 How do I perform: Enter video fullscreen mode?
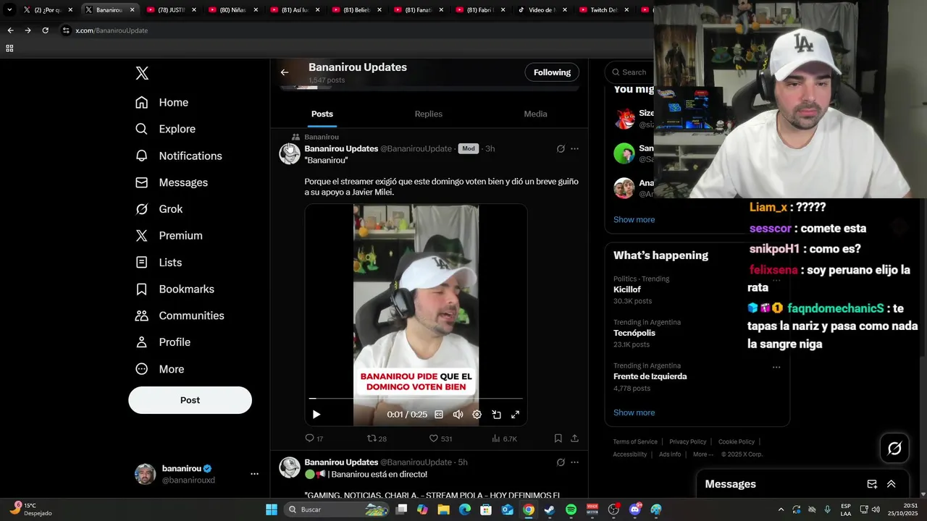pyautogui.click(x=516, y=415)
